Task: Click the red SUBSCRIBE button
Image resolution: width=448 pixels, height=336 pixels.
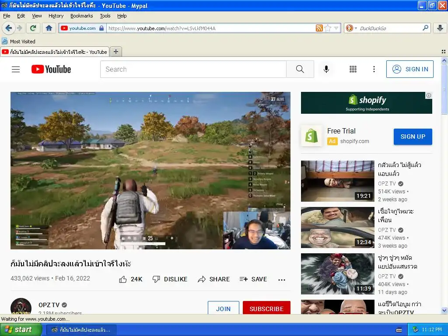Action: click(266, 308)
